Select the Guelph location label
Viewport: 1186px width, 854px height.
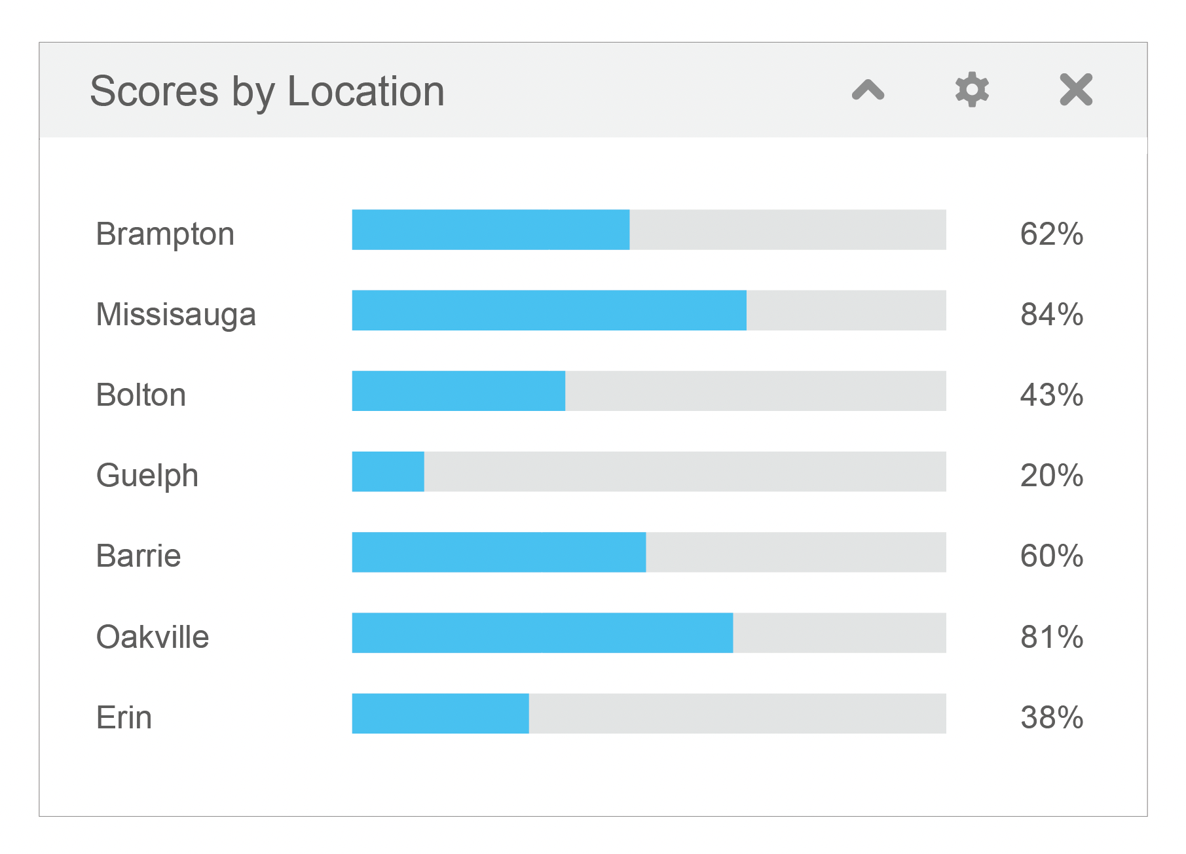coord(147,476)
